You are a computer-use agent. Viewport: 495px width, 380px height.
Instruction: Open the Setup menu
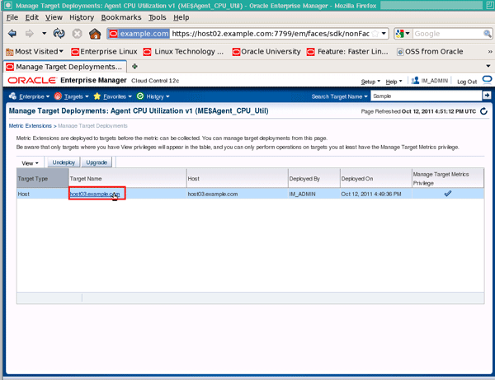pos(370,82)
